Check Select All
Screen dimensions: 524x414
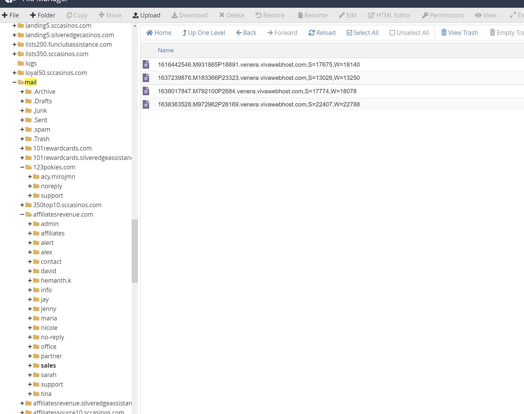[363, 33]
